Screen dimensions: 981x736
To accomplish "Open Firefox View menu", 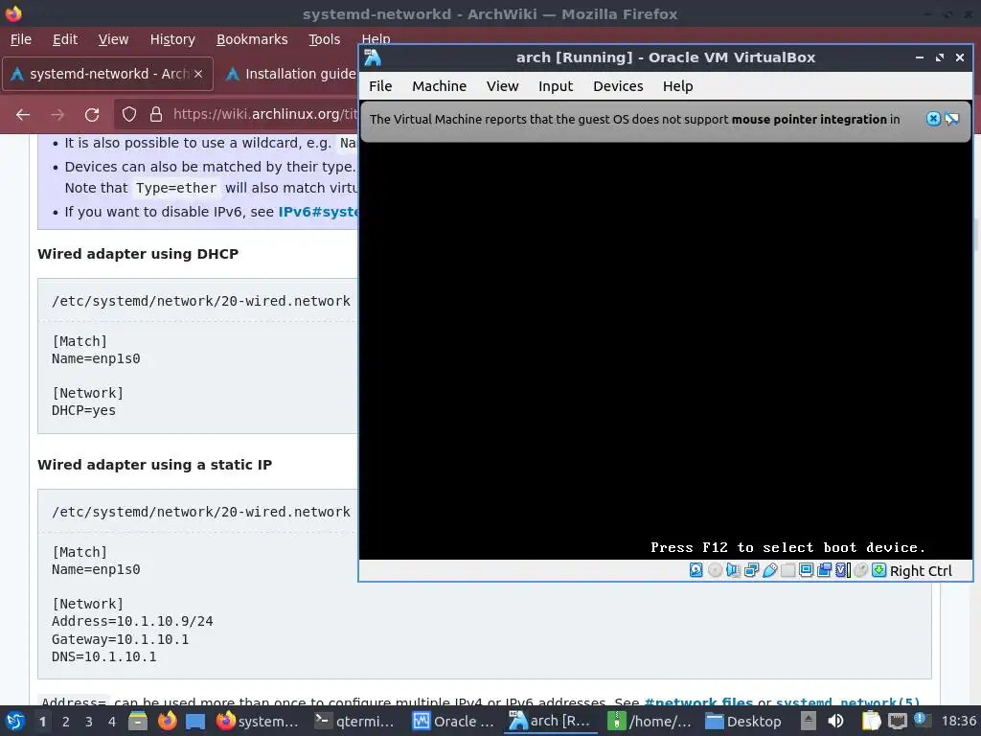I will (x=113, y=39).
